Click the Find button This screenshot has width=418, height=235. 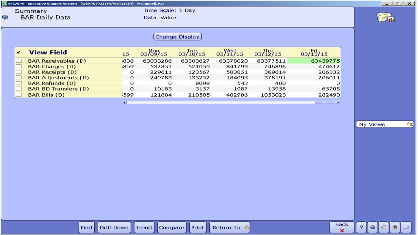click(87, 227)
